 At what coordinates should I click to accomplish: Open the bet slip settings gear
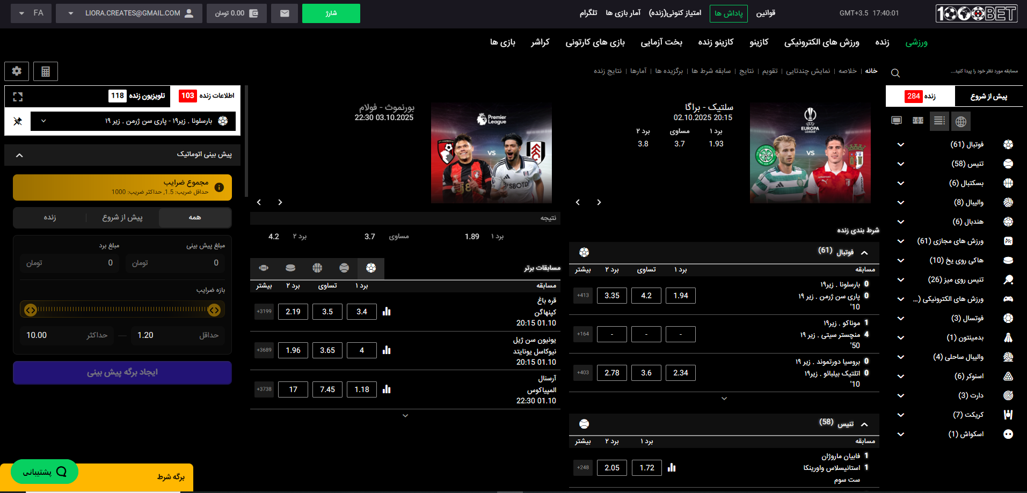[x=17, y=71]
